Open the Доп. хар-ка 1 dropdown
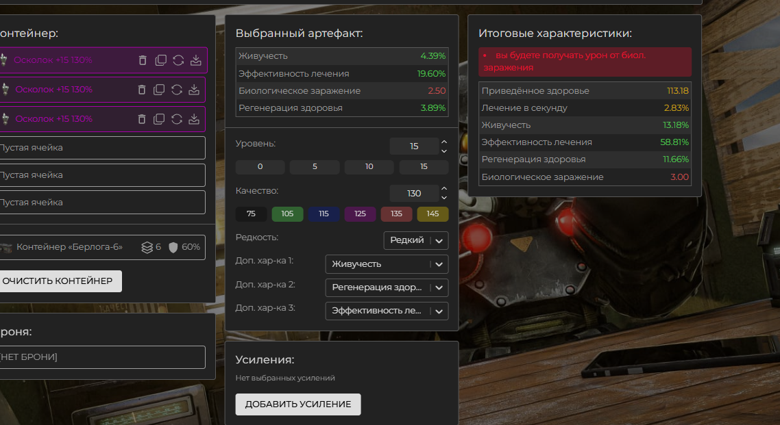This screenshot has width=780, height=425. point(387,264)
